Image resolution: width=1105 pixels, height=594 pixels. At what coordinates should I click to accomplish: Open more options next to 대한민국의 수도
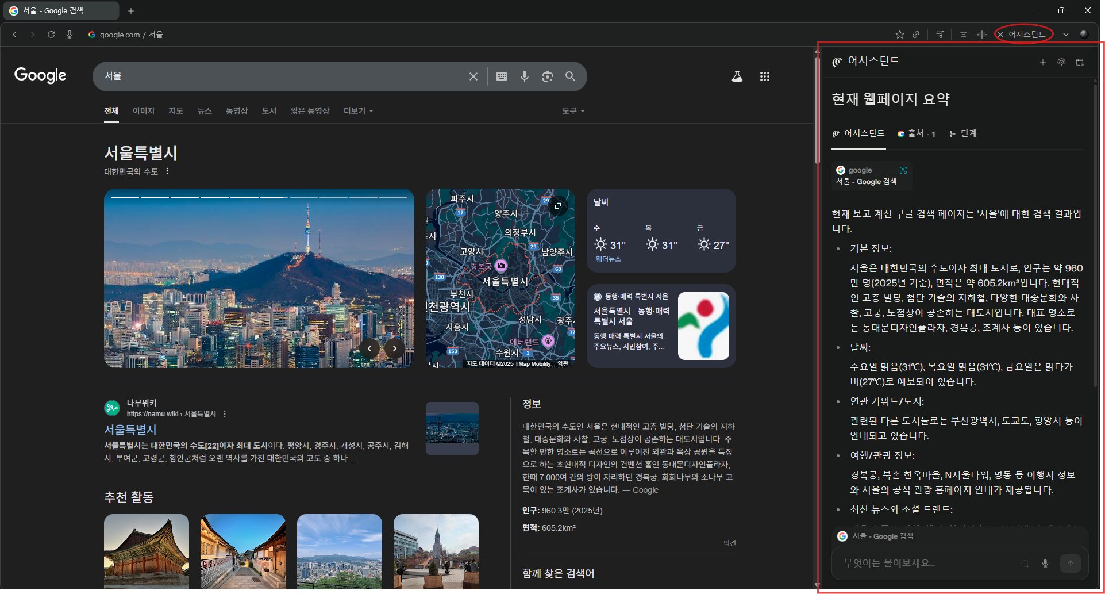point(167,171)
